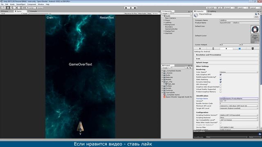
Task: Open the Component menu
Action: point(32,4)
